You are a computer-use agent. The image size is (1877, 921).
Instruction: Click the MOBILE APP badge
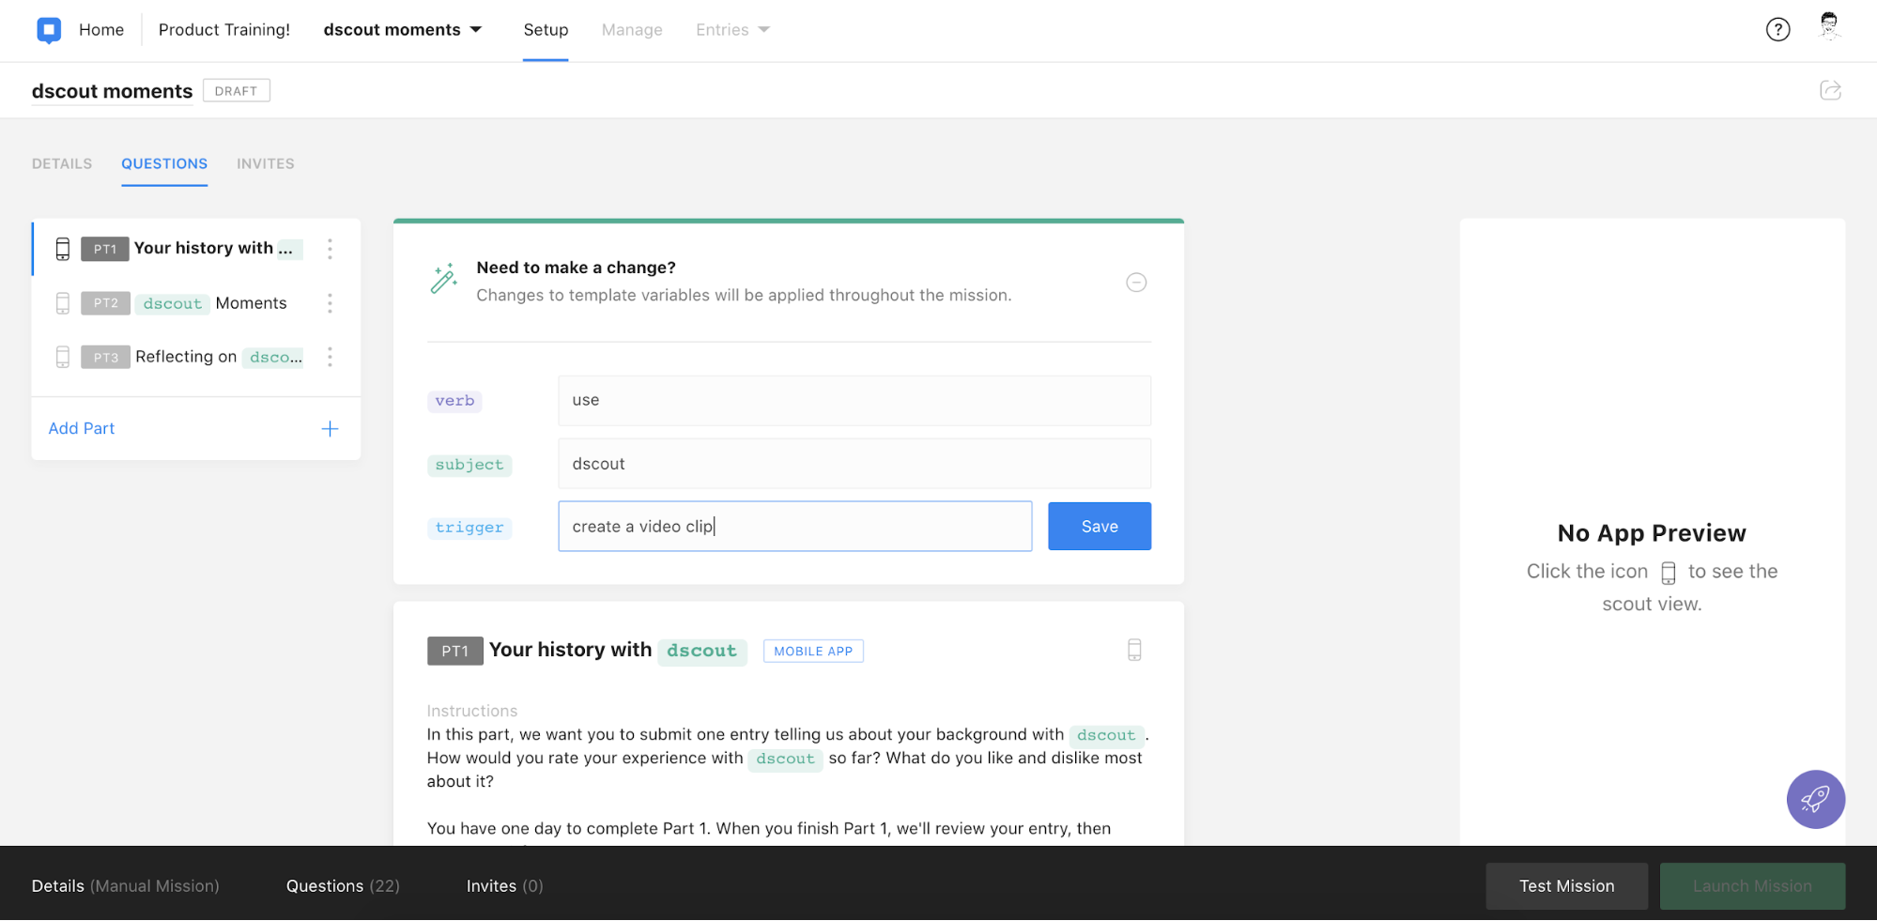pyautogui.click(x=813, y=651)
